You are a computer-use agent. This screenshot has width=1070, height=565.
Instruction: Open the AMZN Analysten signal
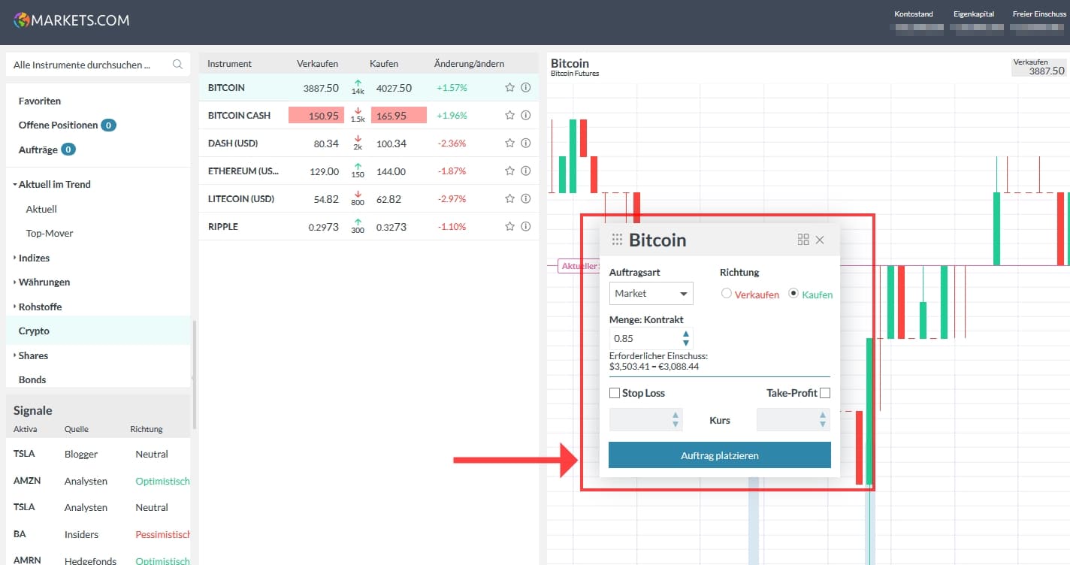coord(98,481)
